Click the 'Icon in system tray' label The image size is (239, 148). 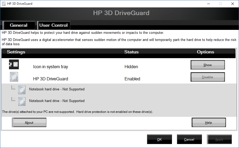click(x=50, y=67)
